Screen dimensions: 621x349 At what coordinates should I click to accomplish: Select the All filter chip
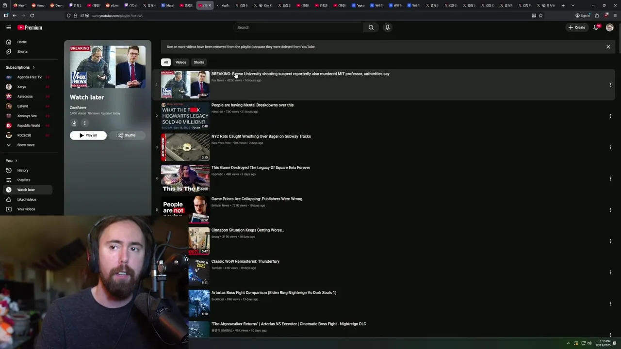point(166,62)
